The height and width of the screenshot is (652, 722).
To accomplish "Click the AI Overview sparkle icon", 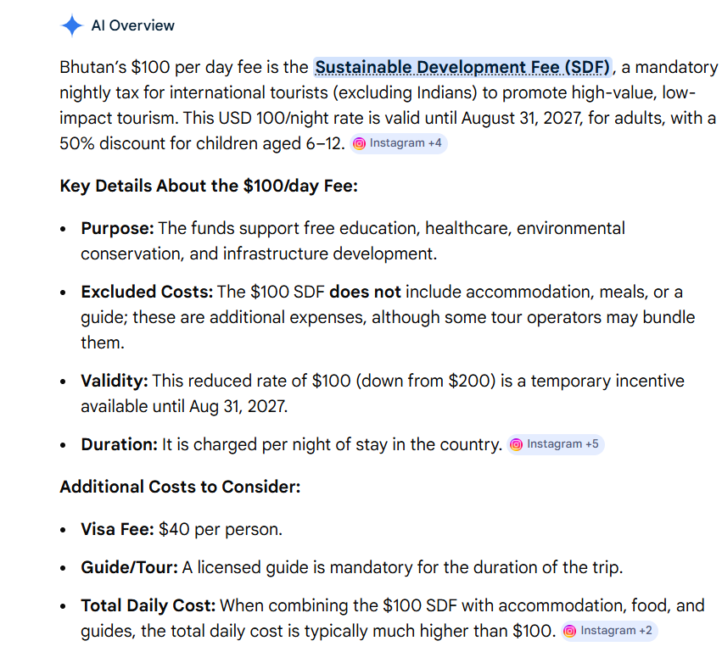I will 71,25.
